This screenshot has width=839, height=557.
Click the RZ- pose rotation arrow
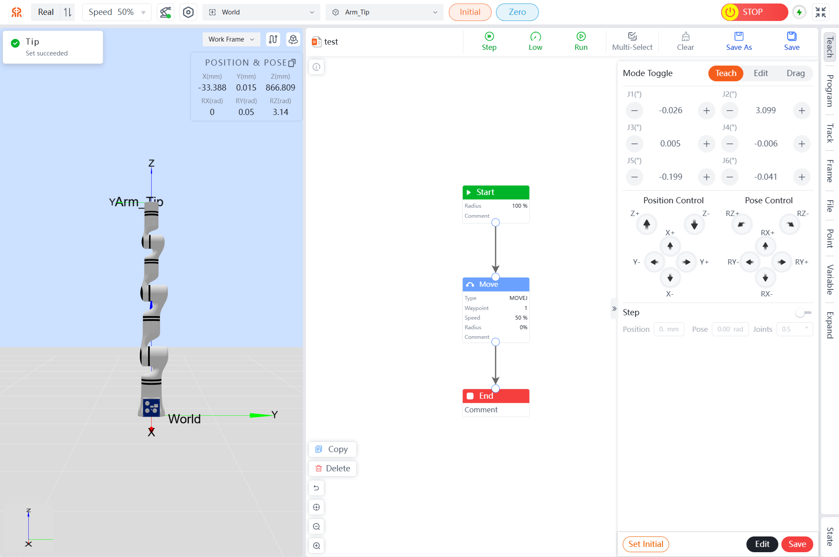coord(790,224)
